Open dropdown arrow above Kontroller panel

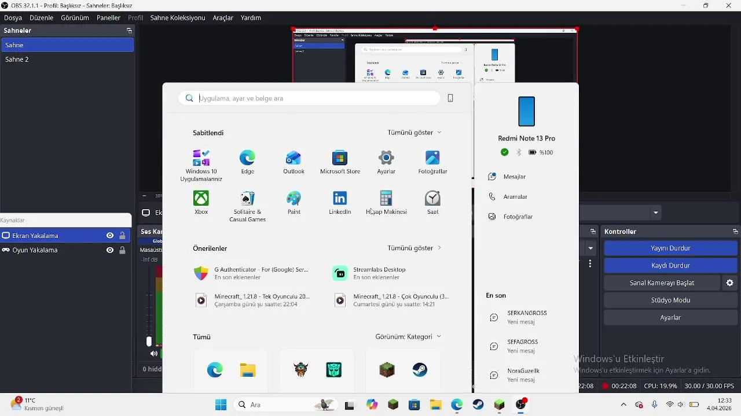pyautogui.click(x=656, y=213)
